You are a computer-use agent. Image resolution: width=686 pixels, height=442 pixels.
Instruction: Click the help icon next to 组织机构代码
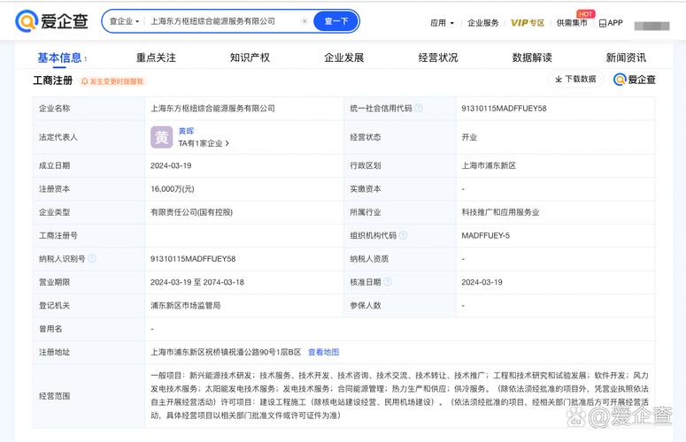tap(403, 235)
